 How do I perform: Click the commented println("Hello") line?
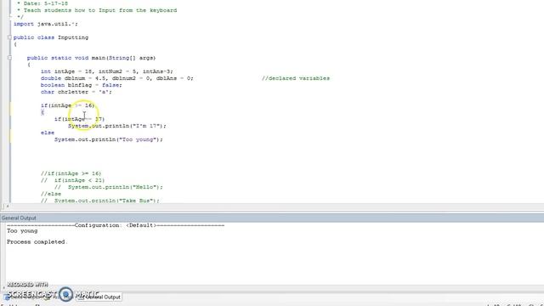pyautogui.click(x=108, y=187)
